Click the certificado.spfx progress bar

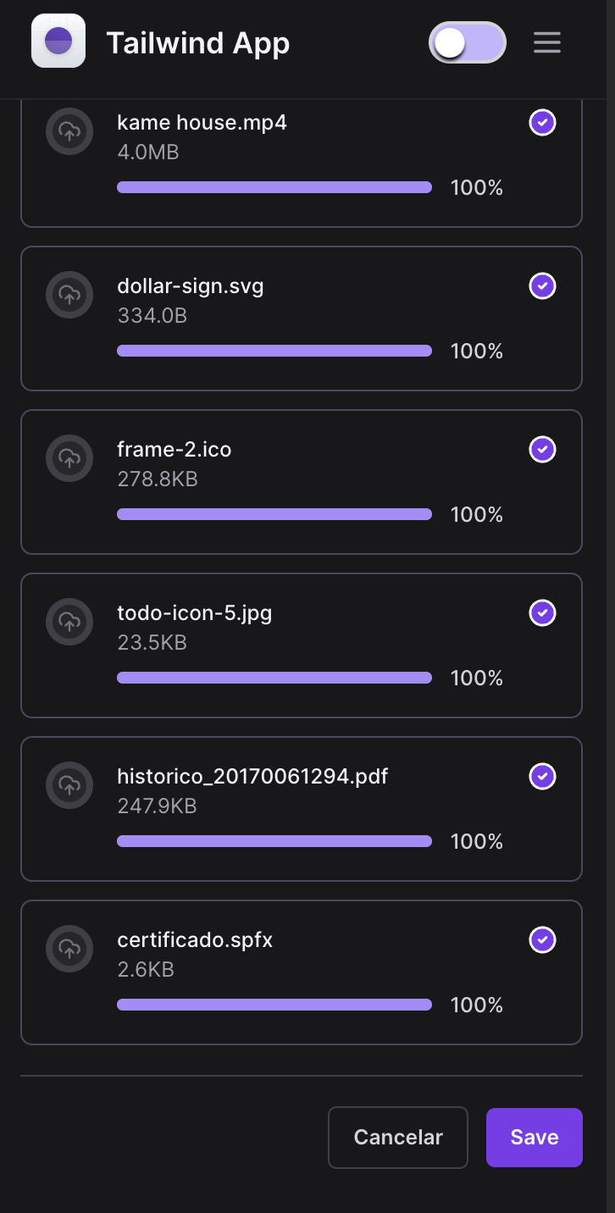tap(274, 1005)
